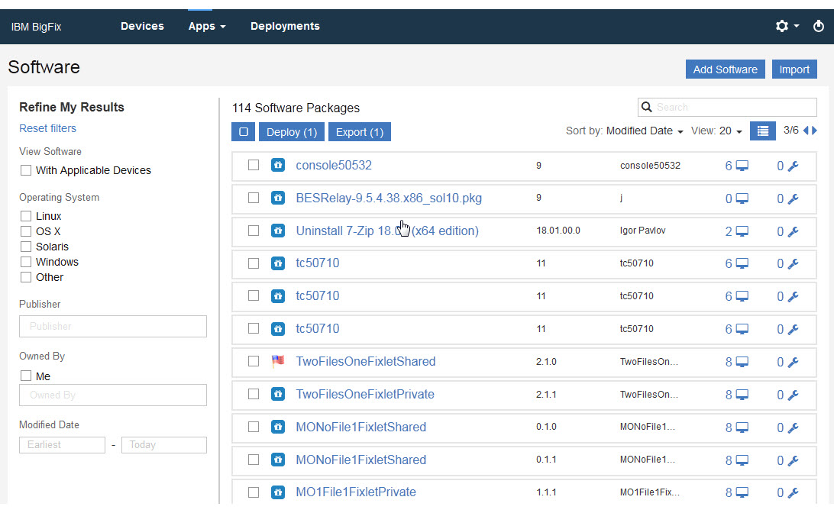The width and height of the screenshot is (834, 513).
Task: Tick the checkbox for console50532 package
Action: point(254,165)
